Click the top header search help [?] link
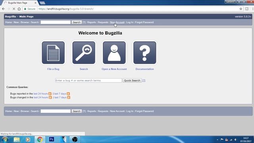254x143 pixels. tap(84, 22)
